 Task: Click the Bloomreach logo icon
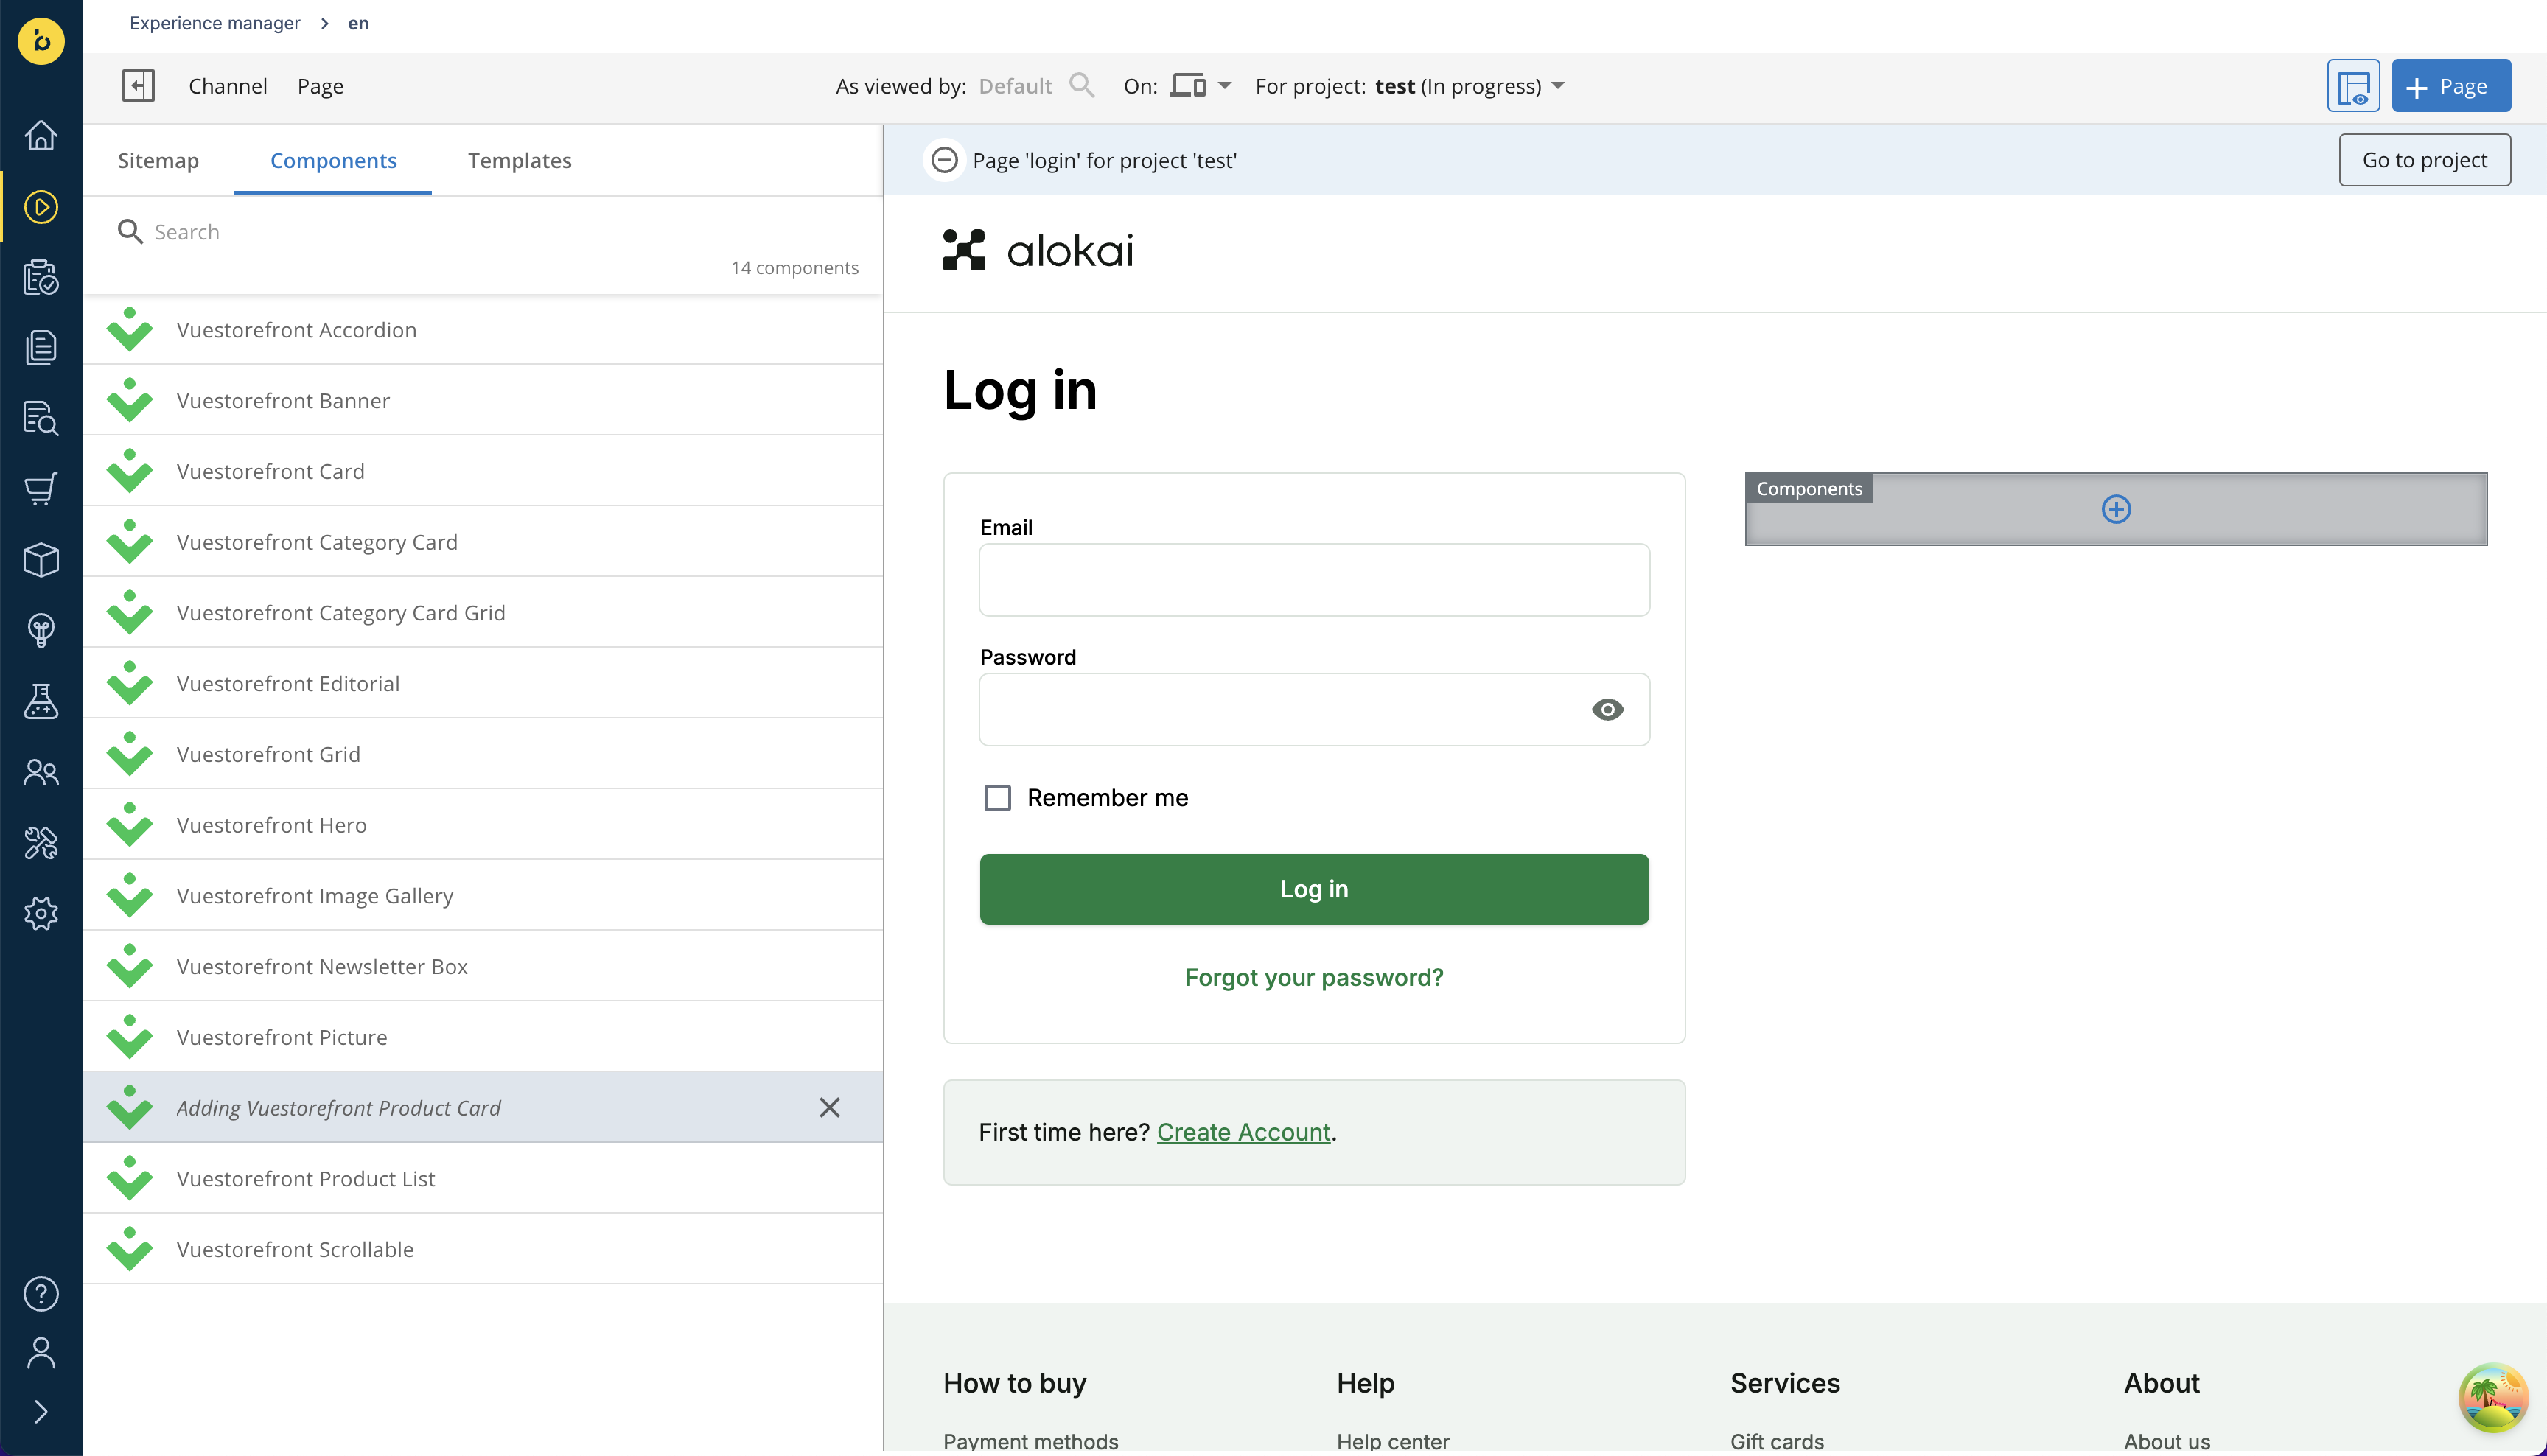[41, 41]
